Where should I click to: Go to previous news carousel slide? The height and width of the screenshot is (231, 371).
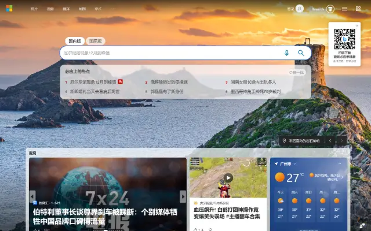tap(32, 196)
